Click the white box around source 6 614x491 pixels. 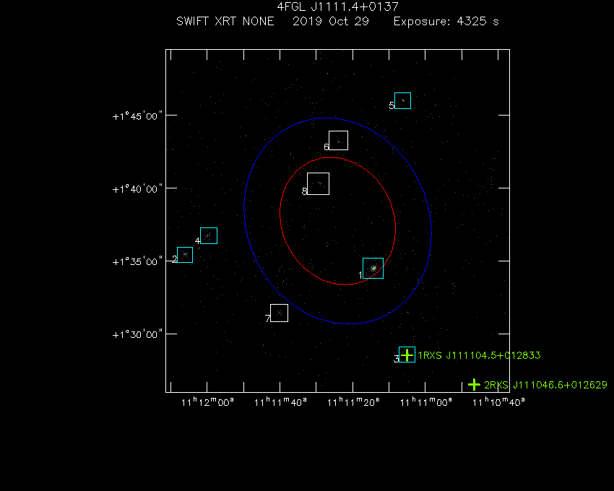point(338,140)
